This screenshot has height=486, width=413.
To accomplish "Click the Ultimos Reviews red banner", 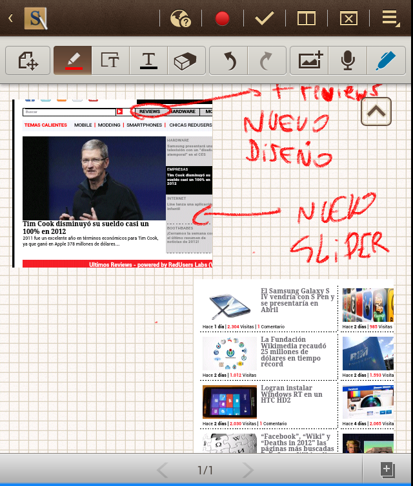I will pos(117,264).
